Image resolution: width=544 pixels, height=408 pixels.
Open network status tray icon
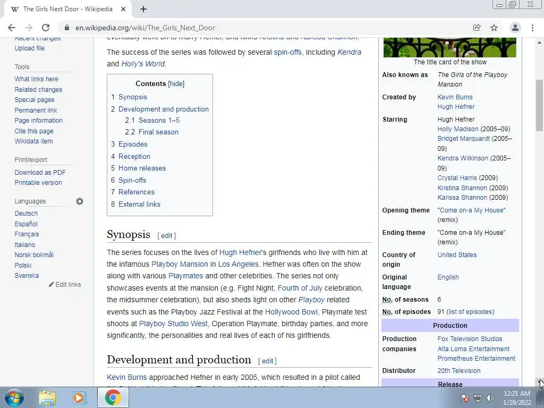pos(478,398)
